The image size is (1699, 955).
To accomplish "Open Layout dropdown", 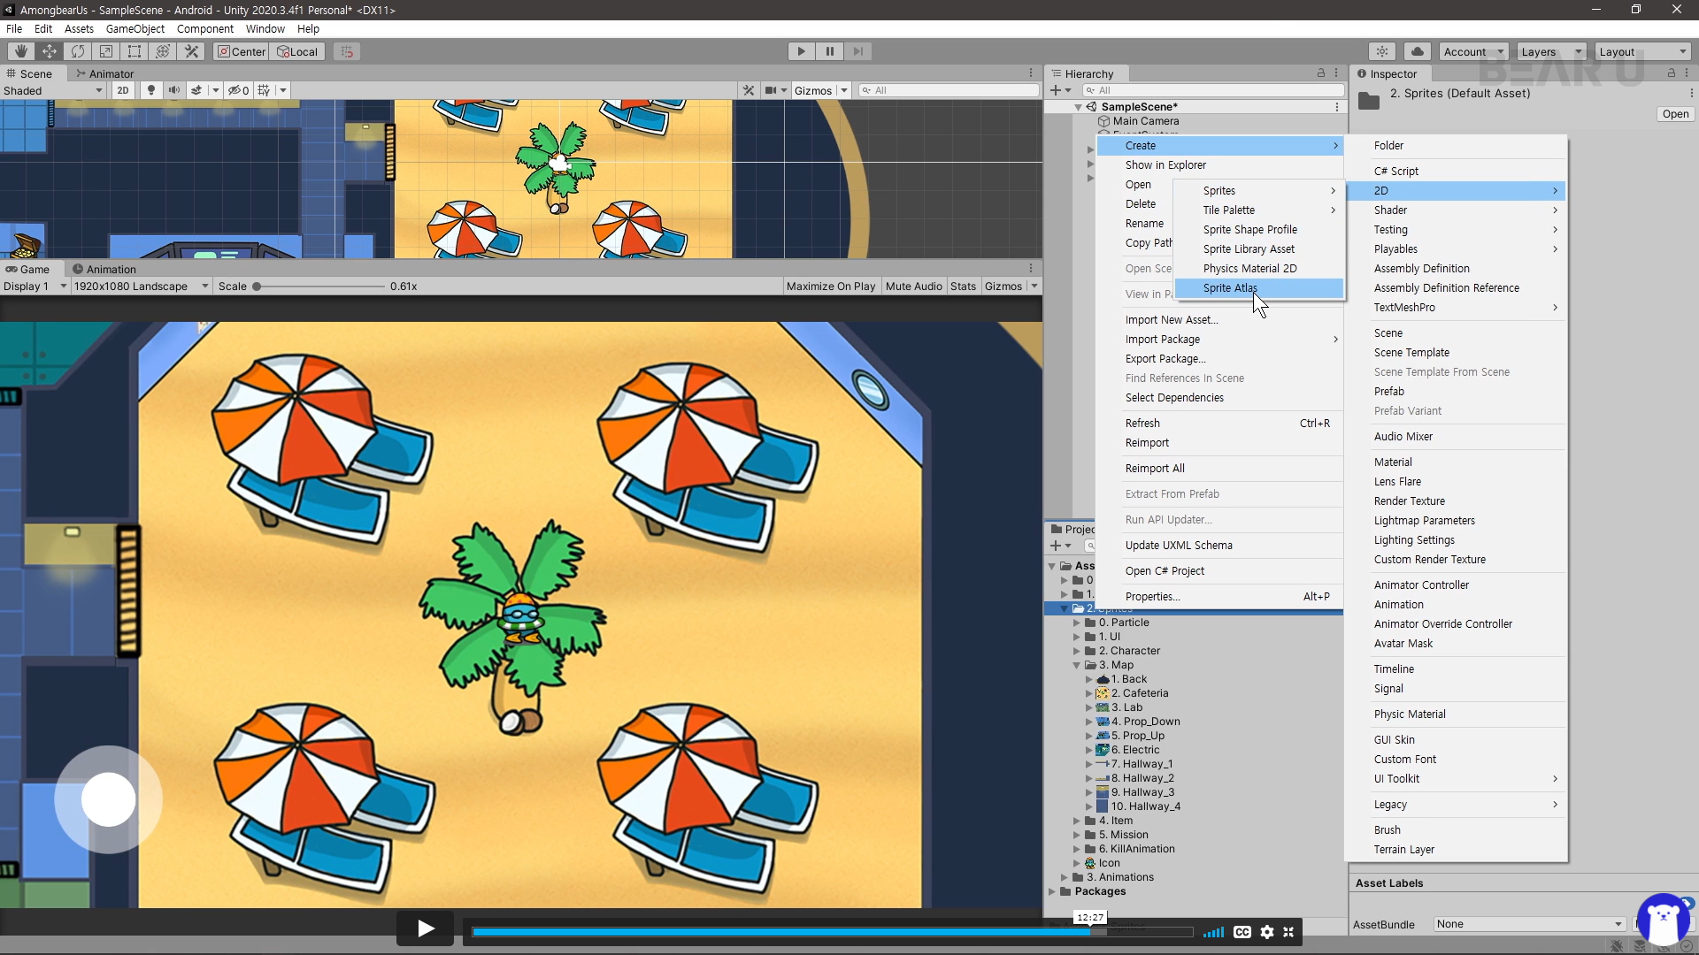I will click(x=1642, y=51).
